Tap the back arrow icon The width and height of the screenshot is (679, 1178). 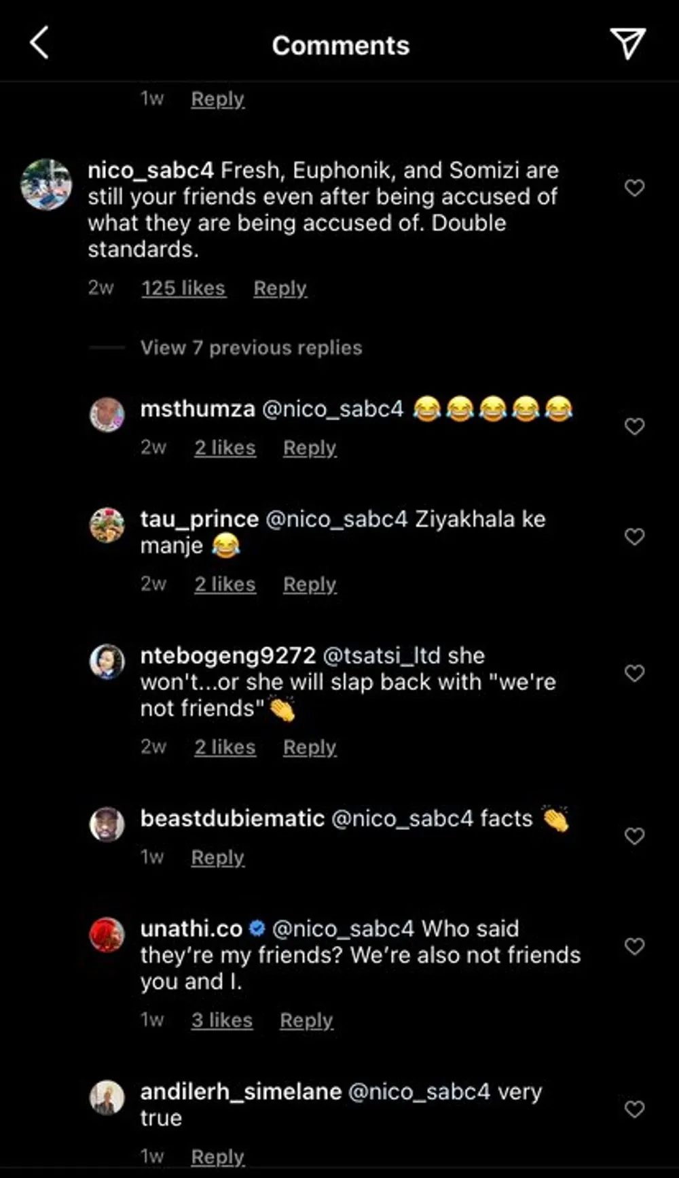coord(39,44)
